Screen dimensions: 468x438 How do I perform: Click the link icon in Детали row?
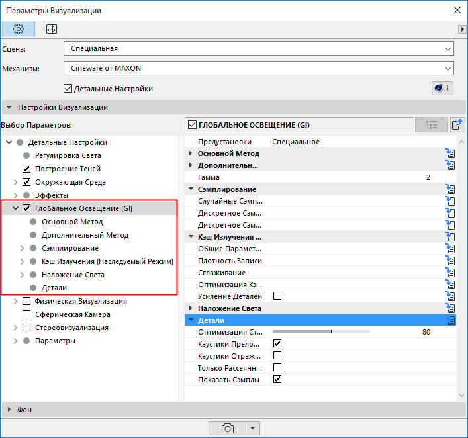coord(450,320)
